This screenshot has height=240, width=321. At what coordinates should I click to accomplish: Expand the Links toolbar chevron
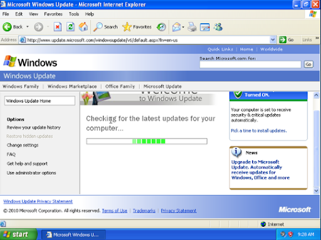pos(317,38)
